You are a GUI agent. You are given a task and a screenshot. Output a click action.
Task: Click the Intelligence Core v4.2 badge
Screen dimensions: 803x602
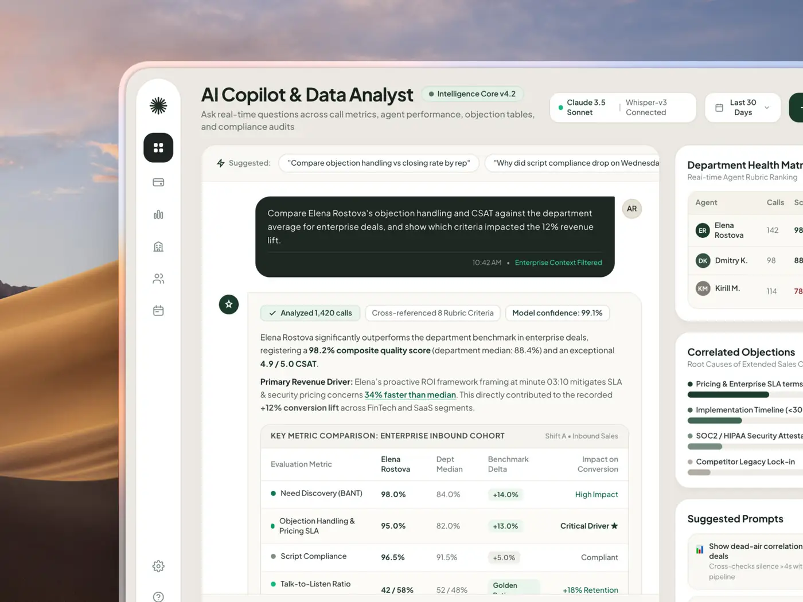tap(472, 94)
